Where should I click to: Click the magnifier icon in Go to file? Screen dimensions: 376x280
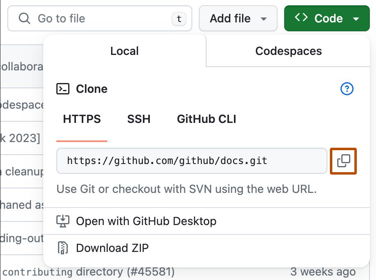[24, 18]
